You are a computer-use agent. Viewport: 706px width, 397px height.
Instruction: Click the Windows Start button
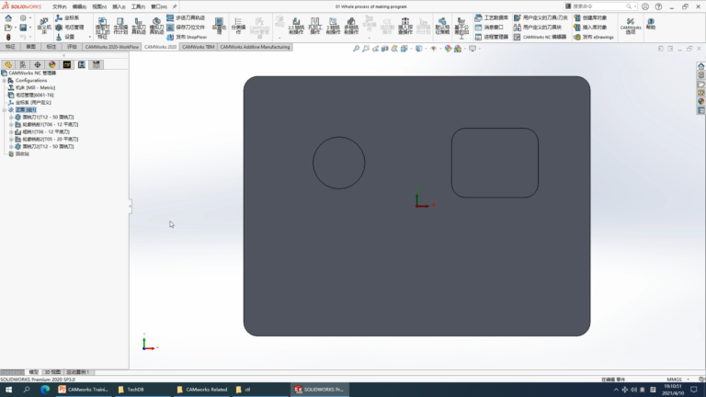(8, 390)
